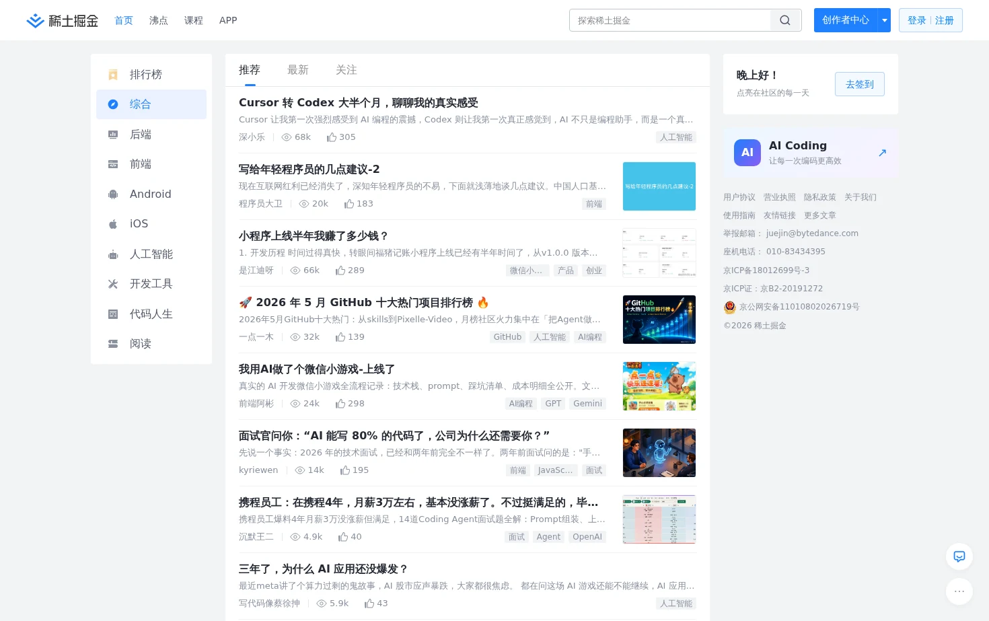Click the police badge icon by 京公网安备
Screen dimensions: 989x621
coord(730,307)
